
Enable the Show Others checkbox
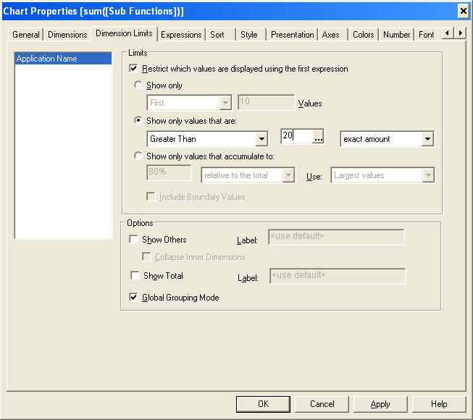pyautogui.click(x=133, y=240)
